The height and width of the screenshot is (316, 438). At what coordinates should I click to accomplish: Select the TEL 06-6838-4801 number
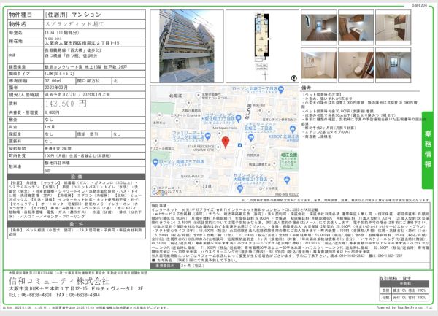tap(30, 295)
